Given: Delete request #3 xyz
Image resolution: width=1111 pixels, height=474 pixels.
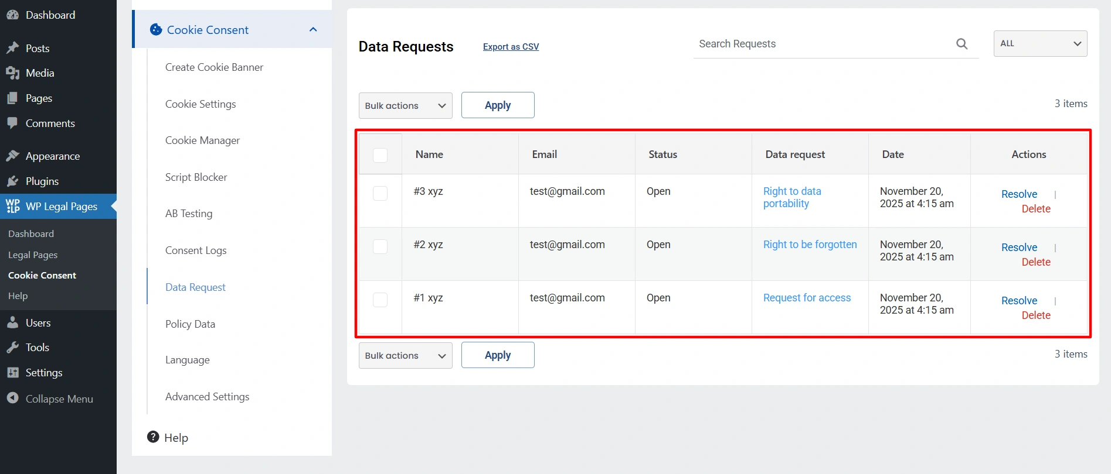Looking at the screenshot, I should (x=1036, y=209).
